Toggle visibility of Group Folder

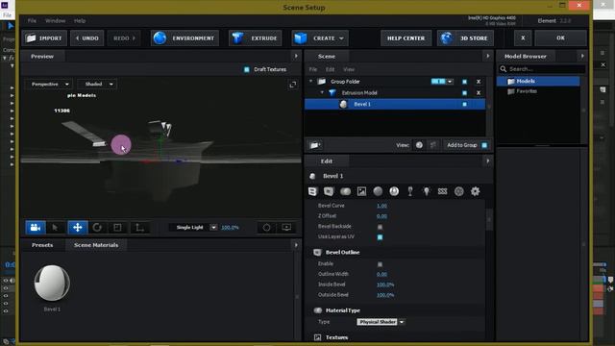click(464, 82)
